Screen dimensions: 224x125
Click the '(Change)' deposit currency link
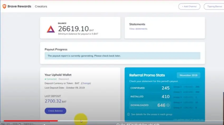[x=86, y=83]
